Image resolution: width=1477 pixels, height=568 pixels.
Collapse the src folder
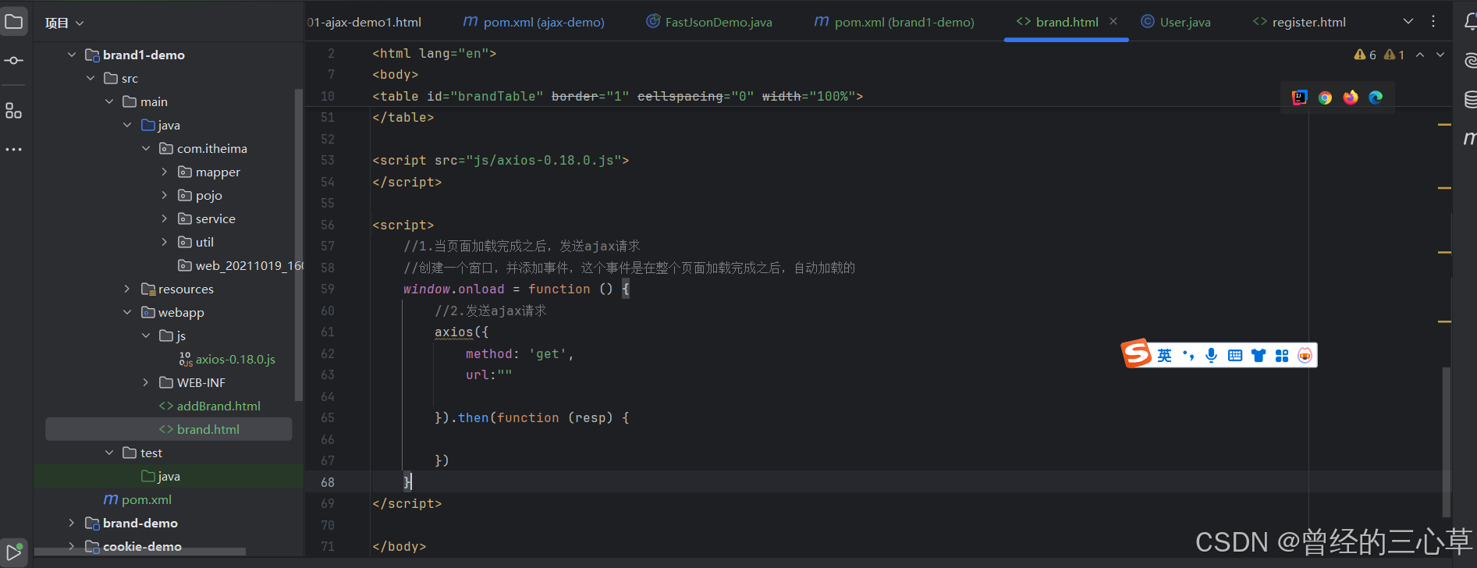[x=91, y=78]
